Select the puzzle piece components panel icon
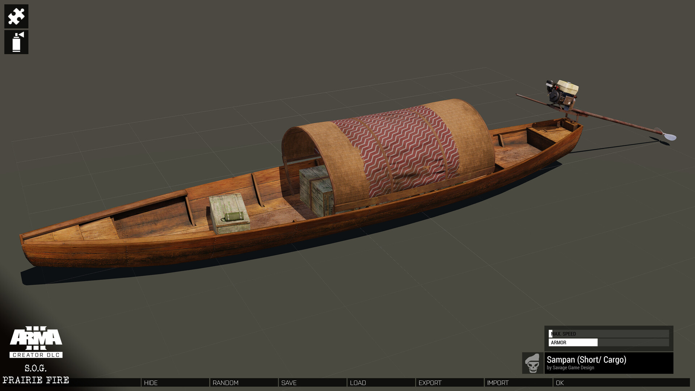695x391 pixels. [16, 16]
